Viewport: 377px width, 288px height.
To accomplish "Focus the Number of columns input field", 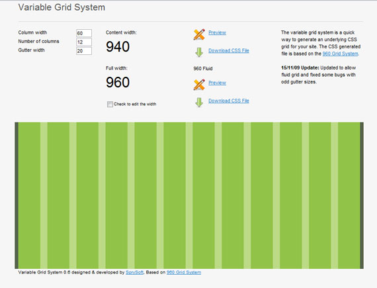I will point(84,42).
